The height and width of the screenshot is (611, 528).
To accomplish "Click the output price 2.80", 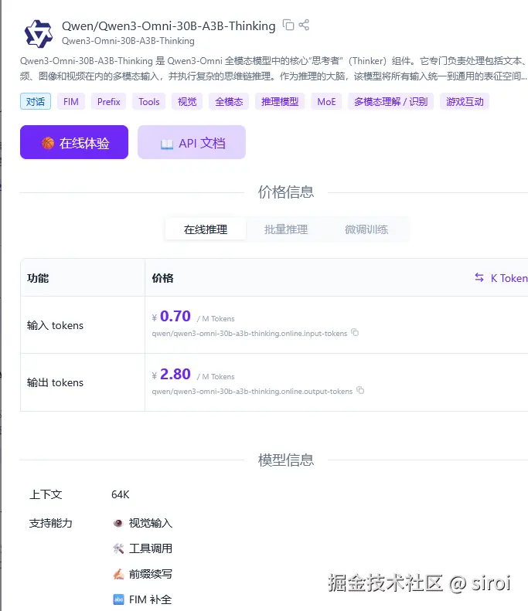I will click(x=175, y=374).
